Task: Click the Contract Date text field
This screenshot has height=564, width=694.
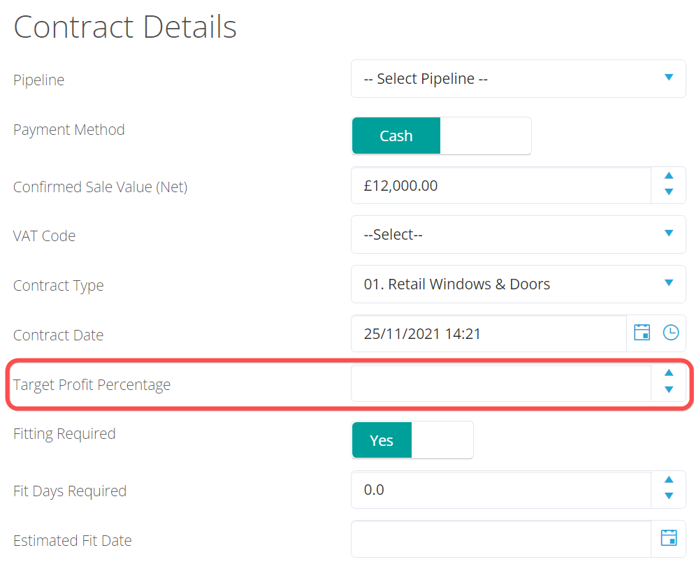Action: 489,333
